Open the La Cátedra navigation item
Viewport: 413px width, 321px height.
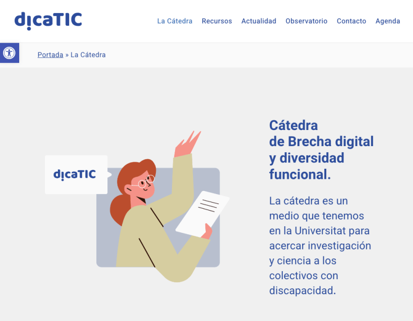tap(174, 21)
